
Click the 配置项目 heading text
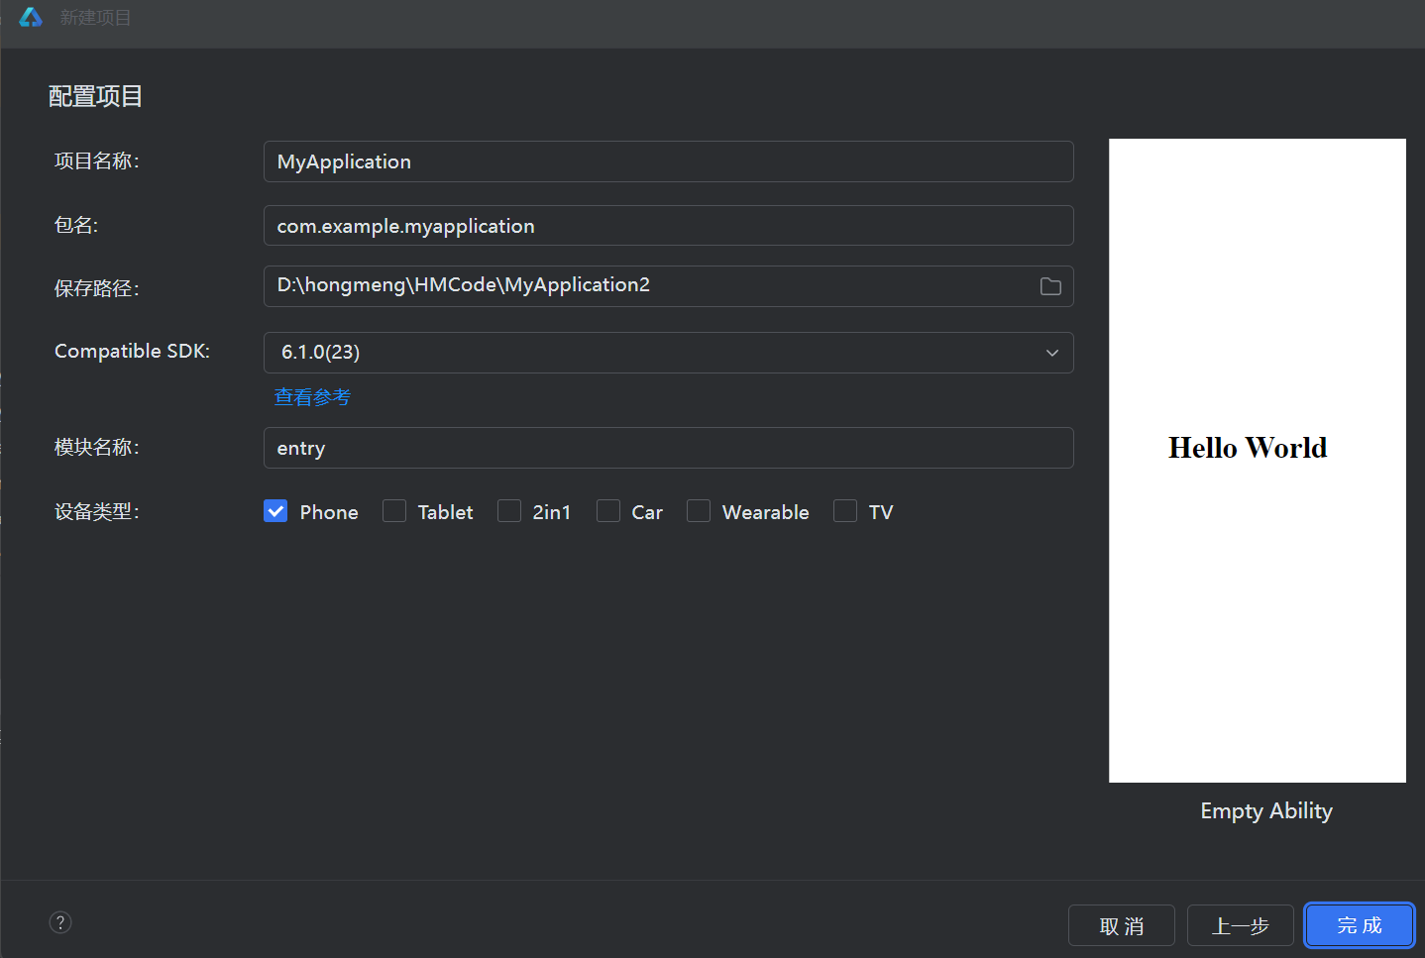pyautogui.click(x=96, y=96)
